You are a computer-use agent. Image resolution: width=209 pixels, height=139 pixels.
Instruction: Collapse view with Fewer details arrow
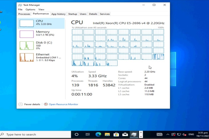coord(21,104)
